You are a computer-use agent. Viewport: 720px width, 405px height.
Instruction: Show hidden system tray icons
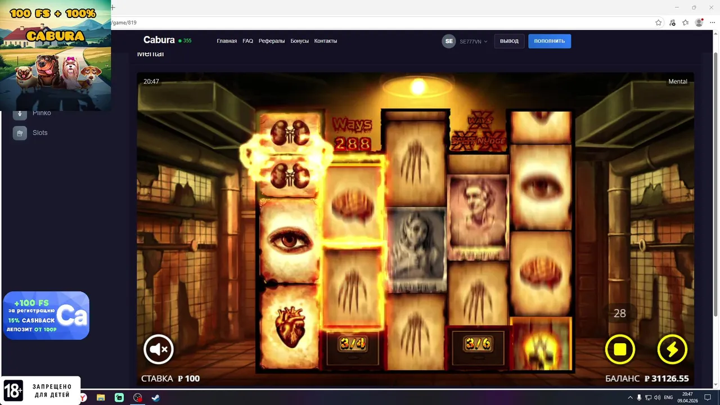pyautogui.click(x=630, y=398)
